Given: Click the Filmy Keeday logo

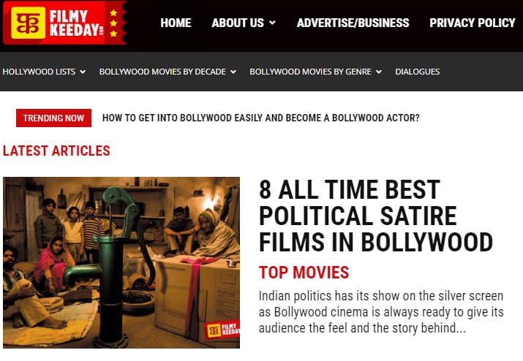Looking at the screenshot, I should pos(64,23).
